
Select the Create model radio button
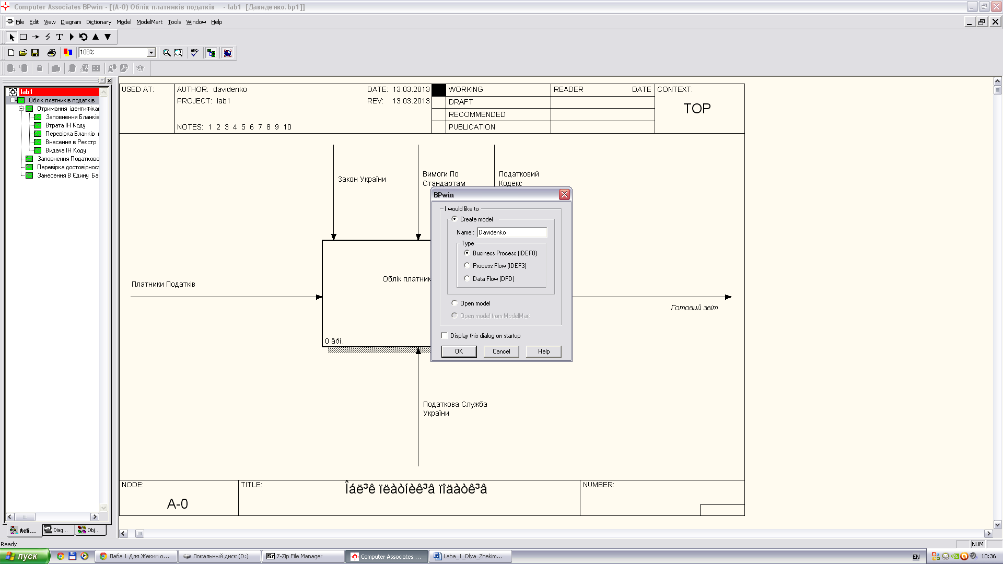454,219
